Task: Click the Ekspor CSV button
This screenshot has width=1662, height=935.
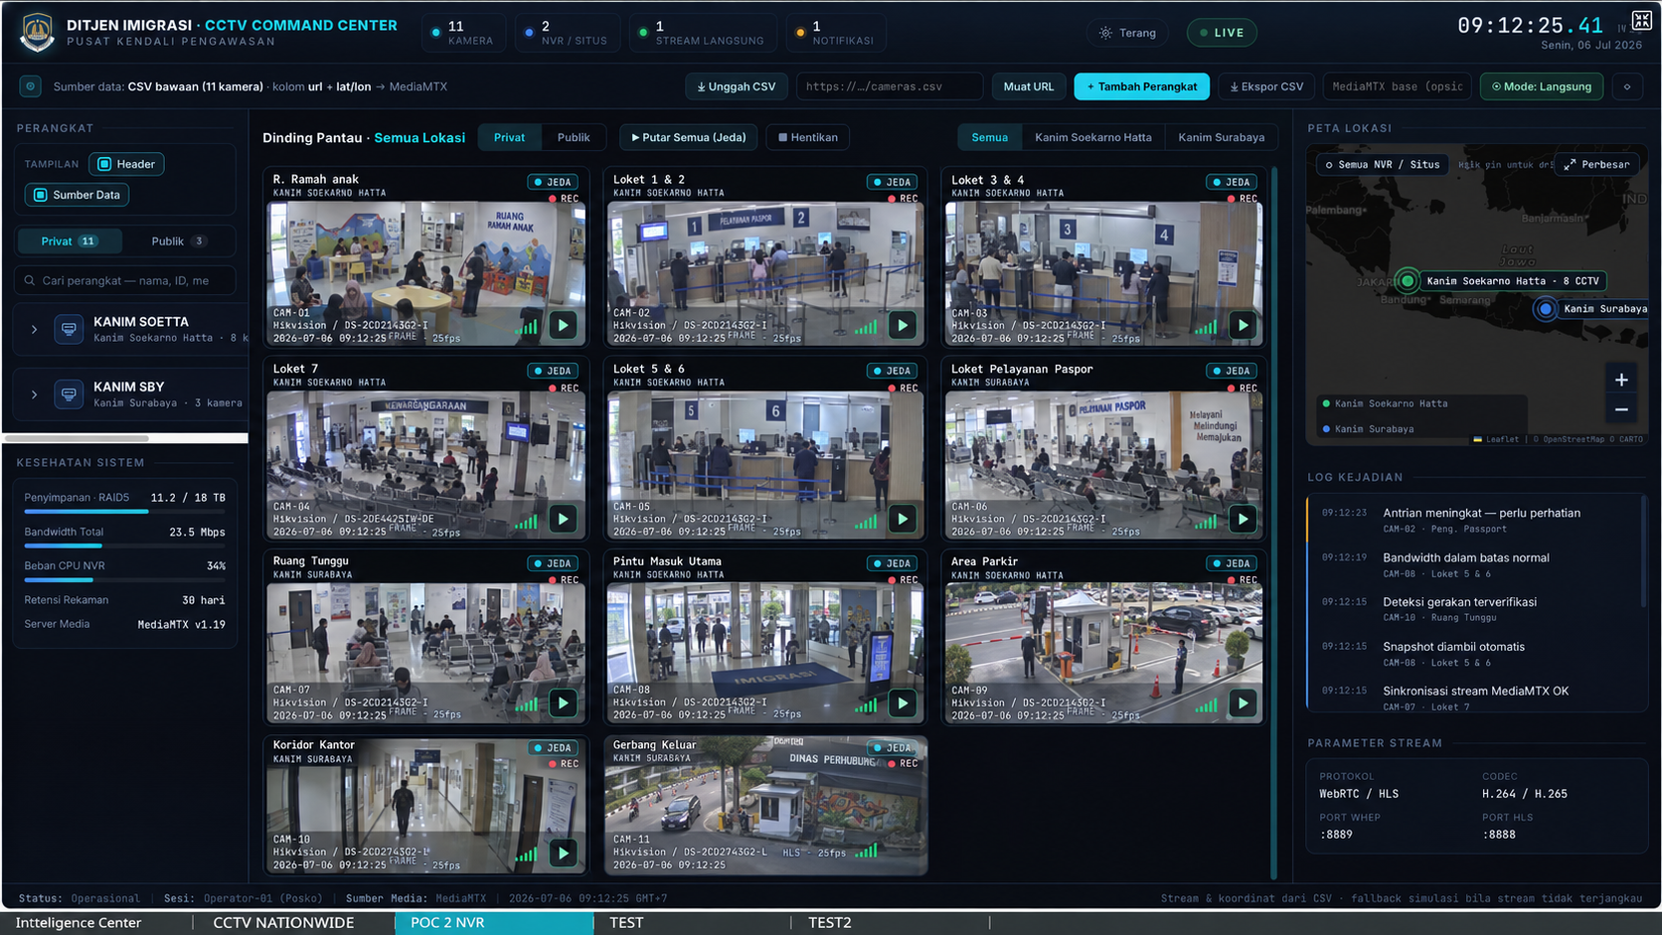Action: point(1266,86)
